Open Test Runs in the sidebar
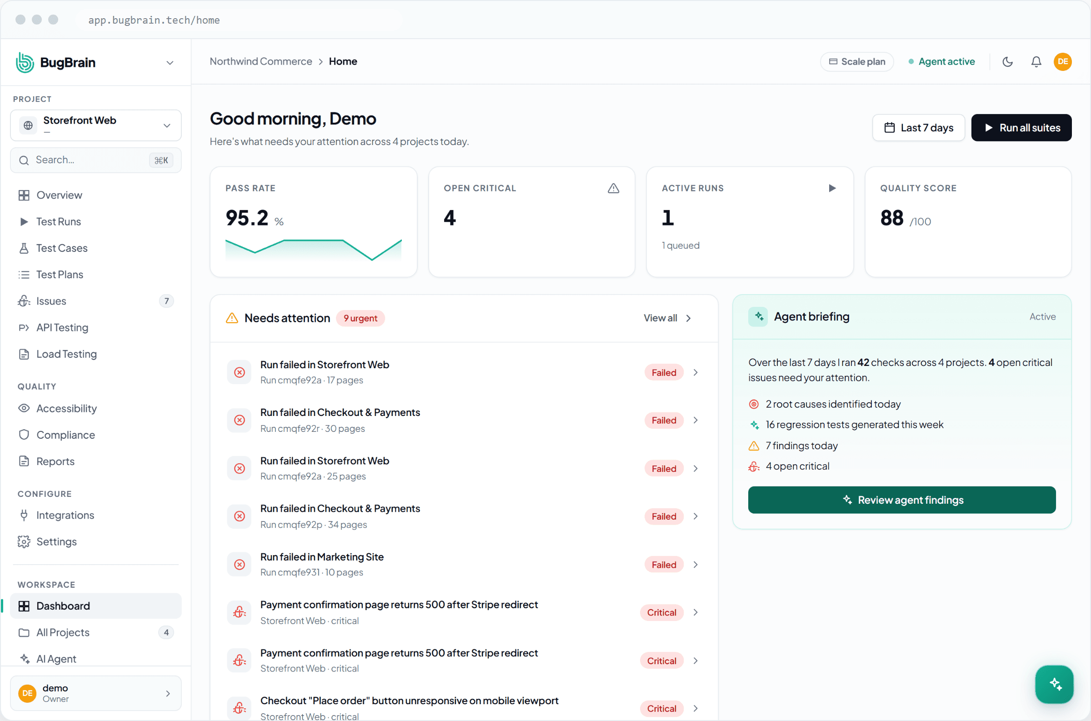 click(95, 222)
